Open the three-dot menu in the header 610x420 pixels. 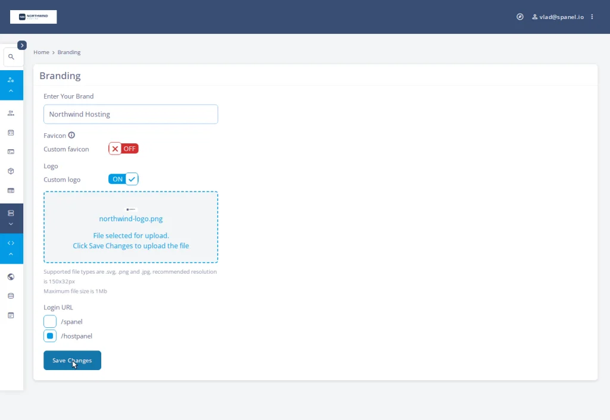[x=592, y=17]
